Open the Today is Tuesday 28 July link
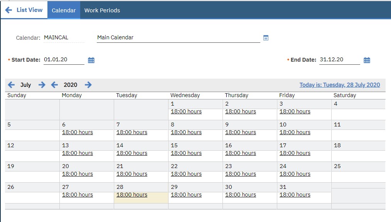 tap(340, 84)
